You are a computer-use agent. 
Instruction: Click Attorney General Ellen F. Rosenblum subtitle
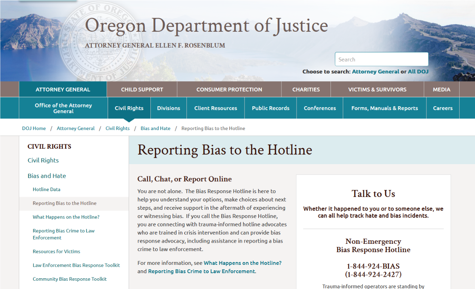point(155,46)
